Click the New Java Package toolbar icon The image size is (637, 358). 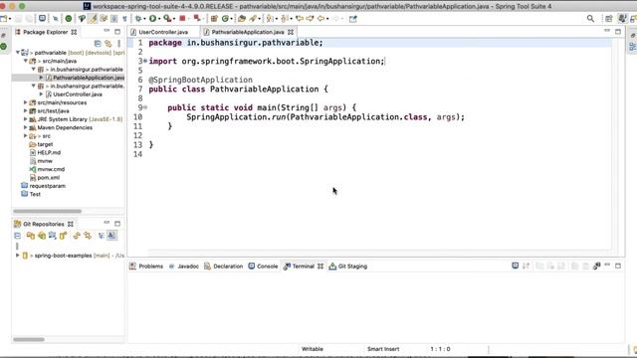tap(214, 19)
